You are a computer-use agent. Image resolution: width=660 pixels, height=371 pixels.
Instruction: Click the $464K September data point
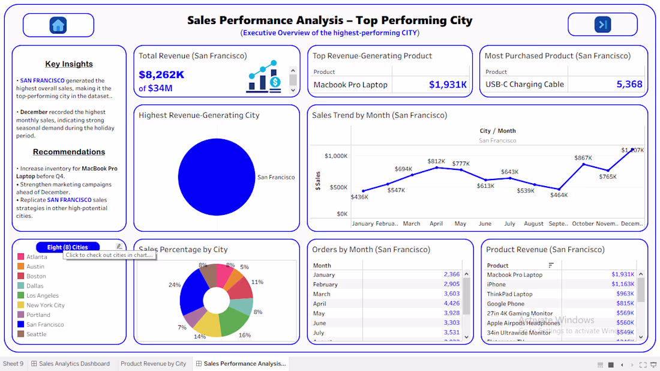click(x=559, y=189)
